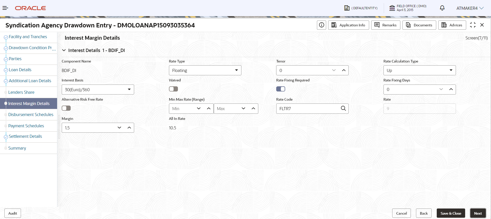
Task: Toggle the Waived switch
Action: tap(174, 89)
